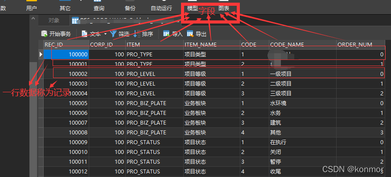Select the highlighted 100000 REC_ID cell
Screen dimensions: 391x177
click(66, 55)
